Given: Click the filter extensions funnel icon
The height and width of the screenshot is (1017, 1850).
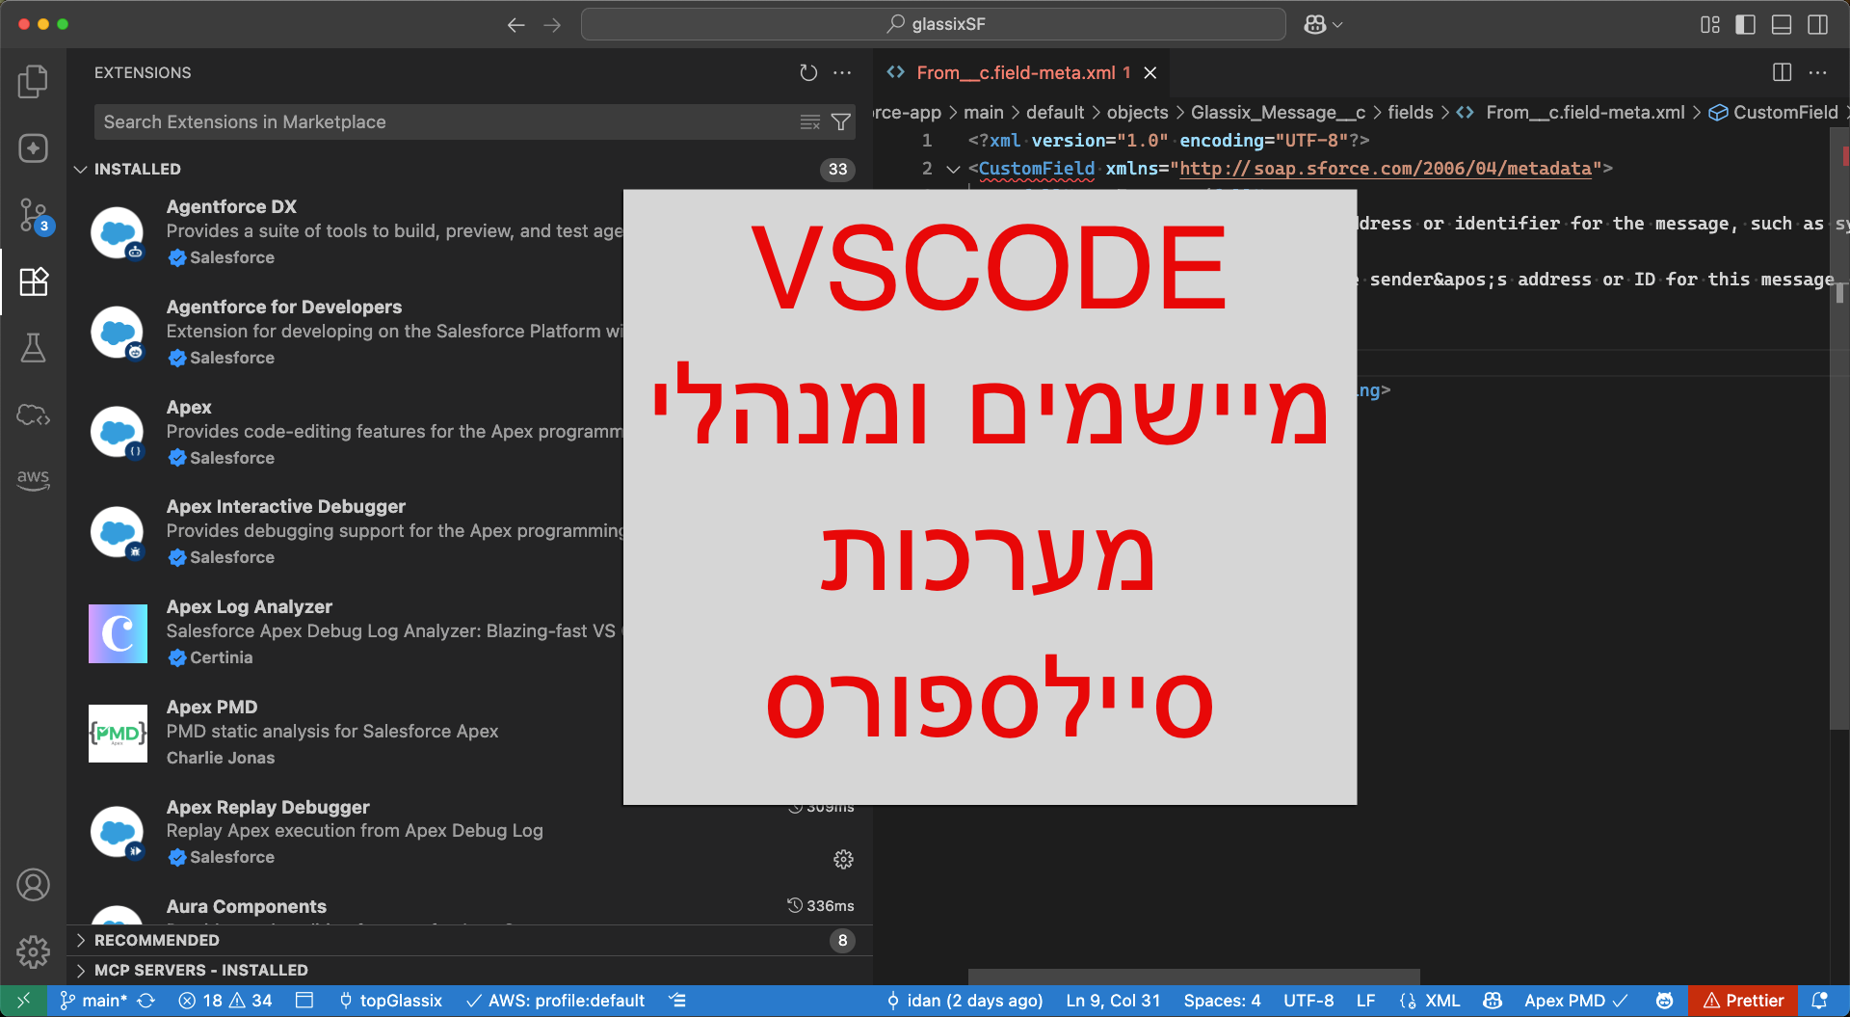Looking at the screenshot, I should (841, 122).
